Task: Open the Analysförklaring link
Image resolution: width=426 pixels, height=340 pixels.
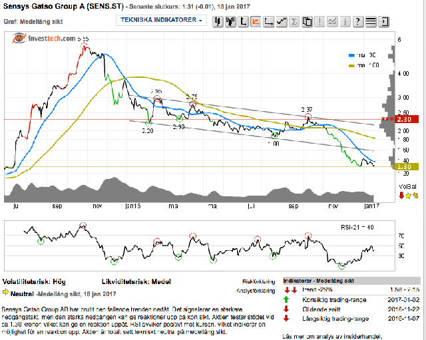Action: pyautogui.click(x=256, y=291)
